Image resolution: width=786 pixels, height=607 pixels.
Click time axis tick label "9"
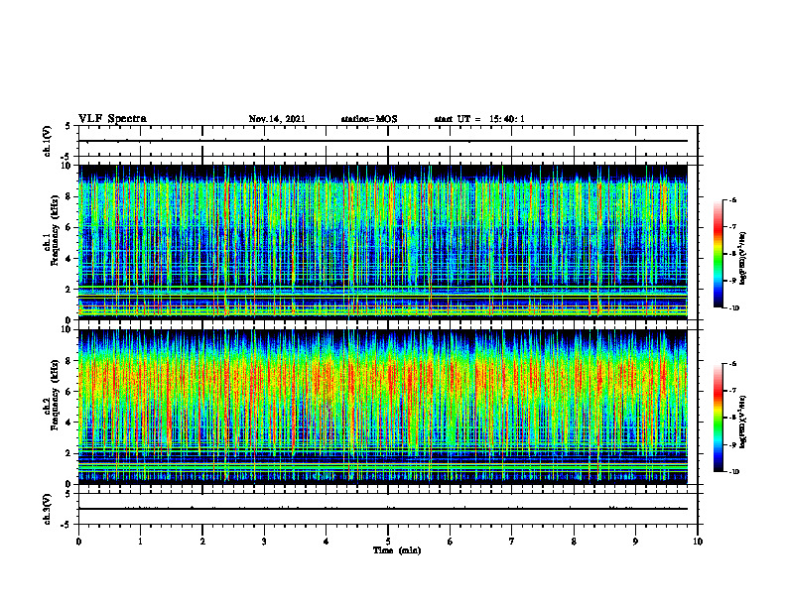635,542
